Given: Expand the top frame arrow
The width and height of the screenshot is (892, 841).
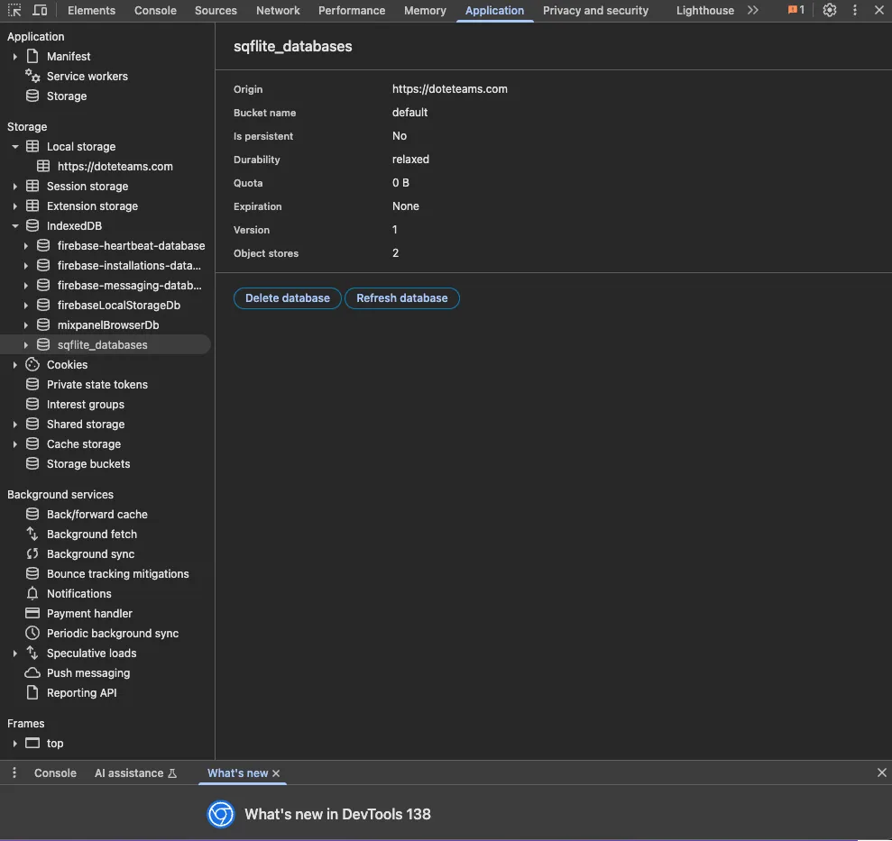Looking at the screenshot, I should point(14,744).
